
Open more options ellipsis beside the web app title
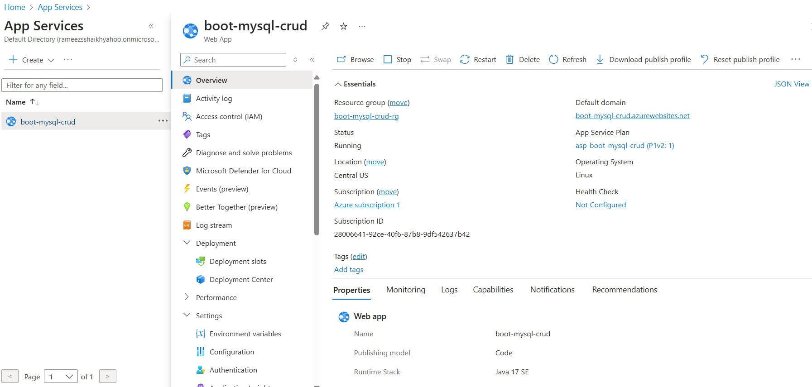tap(362, 26)
